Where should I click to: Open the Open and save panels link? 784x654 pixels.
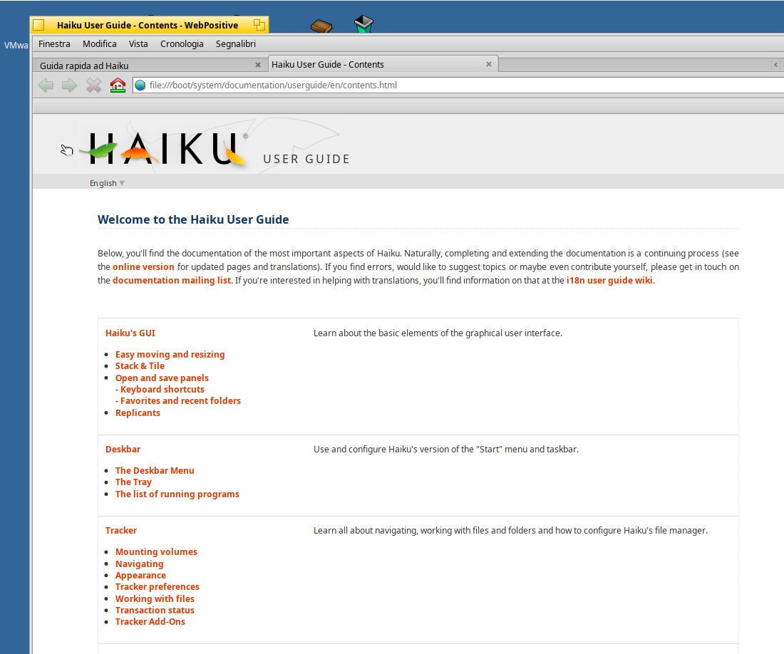[x=162, y=378]
